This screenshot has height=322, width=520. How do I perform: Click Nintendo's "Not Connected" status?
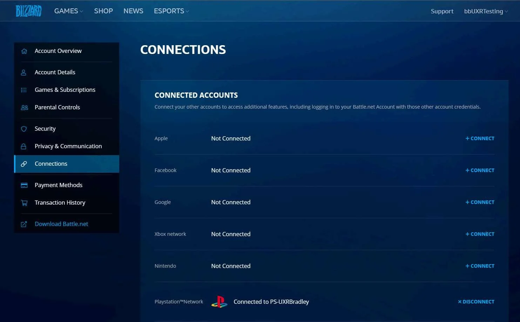(x=231, y=266)
